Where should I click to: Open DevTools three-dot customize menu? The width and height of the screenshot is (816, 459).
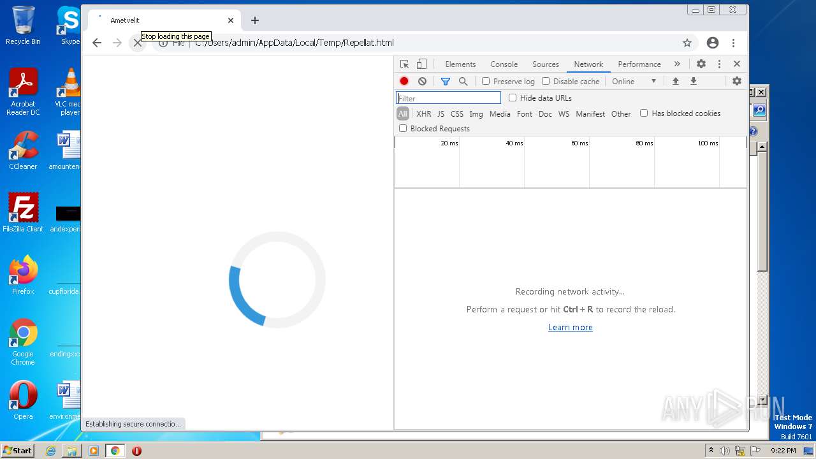[719, 64]
